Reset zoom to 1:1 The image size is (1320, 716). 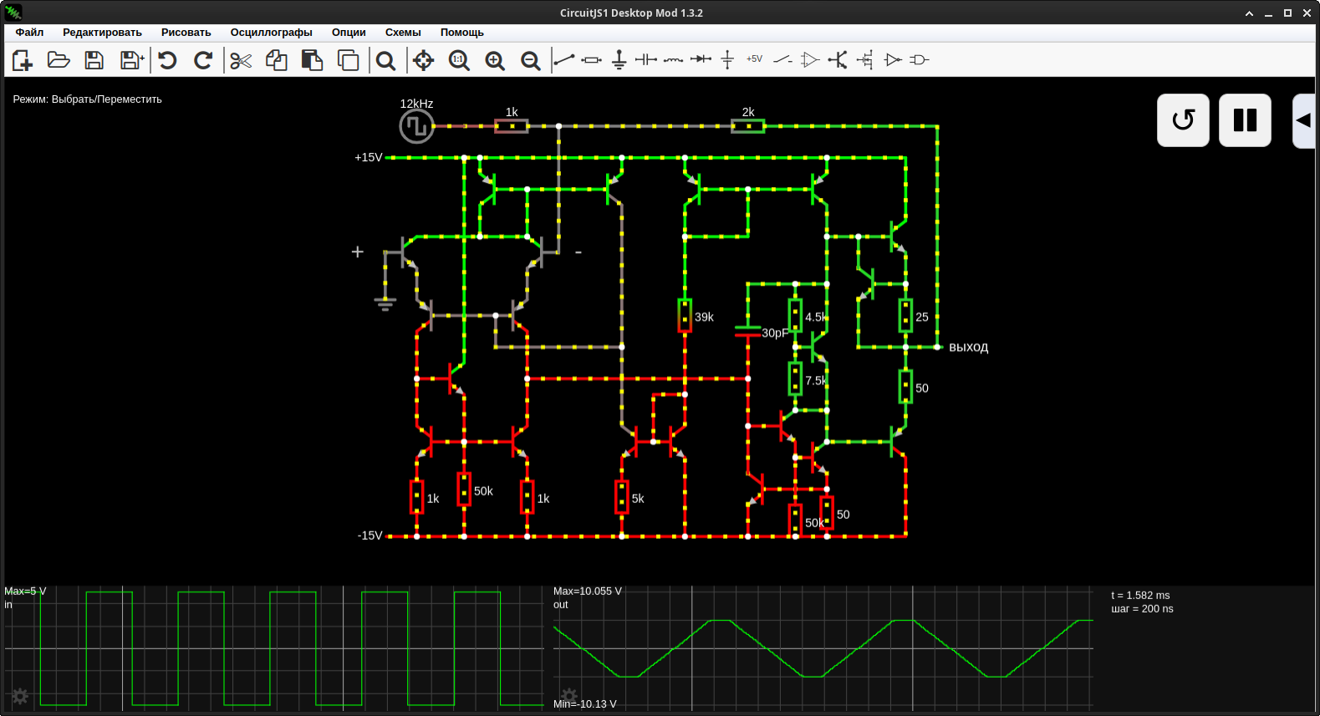(459, 60)
